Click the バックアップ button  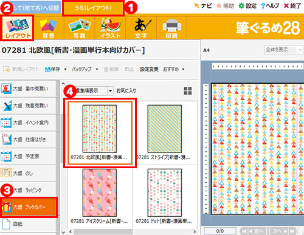pos(81,69)
